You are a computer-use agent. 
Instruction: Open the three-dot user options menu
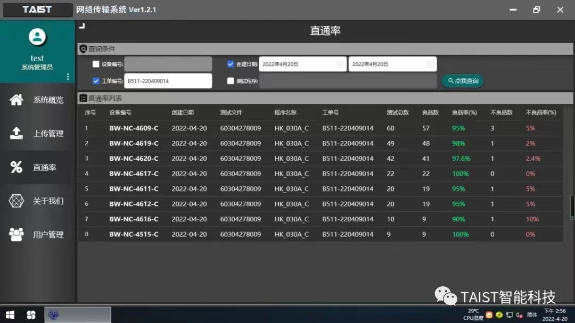pos(68,76)
